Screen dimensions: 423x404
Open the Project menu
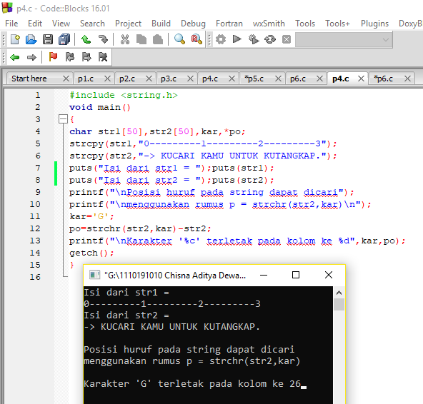128,24
